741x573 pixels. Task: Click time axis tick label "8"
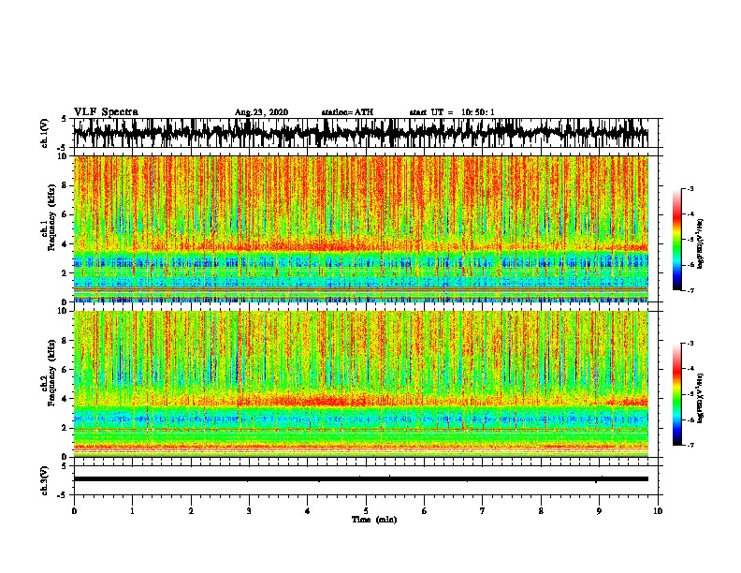541,511
